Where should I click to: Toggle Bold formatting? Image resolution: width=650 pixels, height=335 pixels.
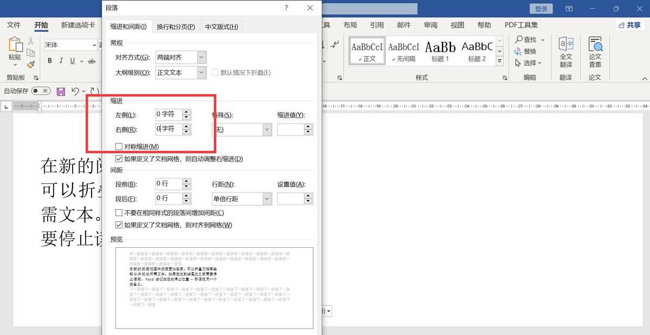(x=50, y=61)
